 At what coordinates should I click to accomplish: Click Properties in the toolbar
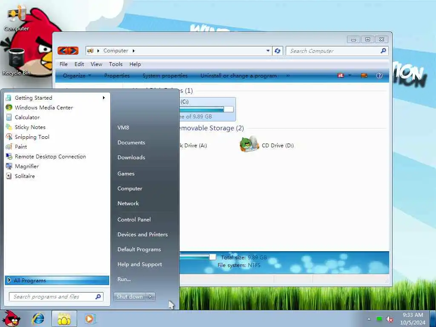(117, 76)
